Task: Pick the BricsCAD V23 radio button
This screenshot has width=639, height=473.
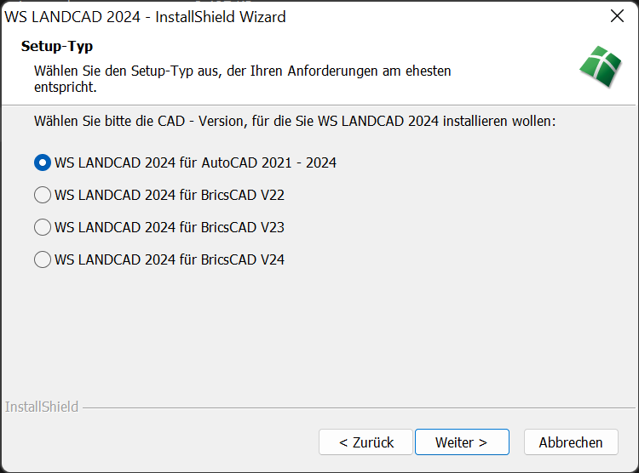Action: [43, 227]
